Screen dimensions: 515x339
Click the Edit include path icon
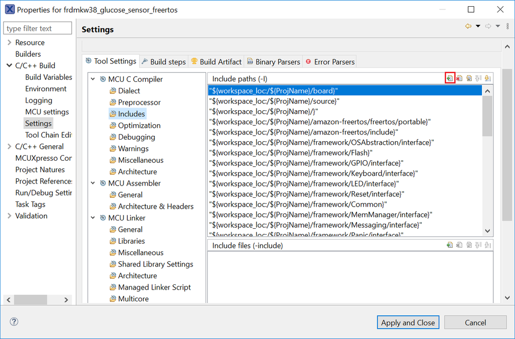click(469, 78)
